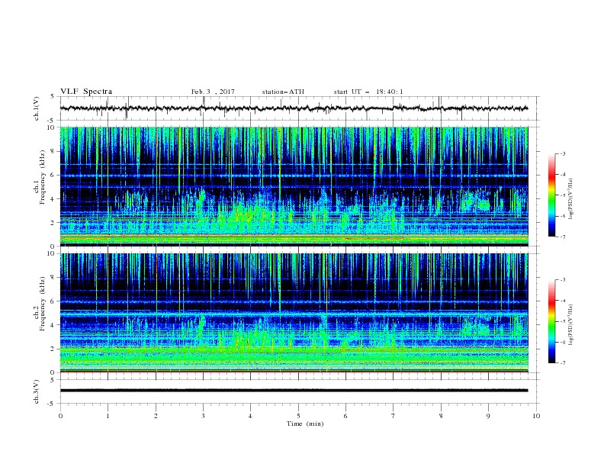Viewport: 604px width, 467px height.
Task: Click the "7" tick on the time axis
Action: tap(394, 416)
